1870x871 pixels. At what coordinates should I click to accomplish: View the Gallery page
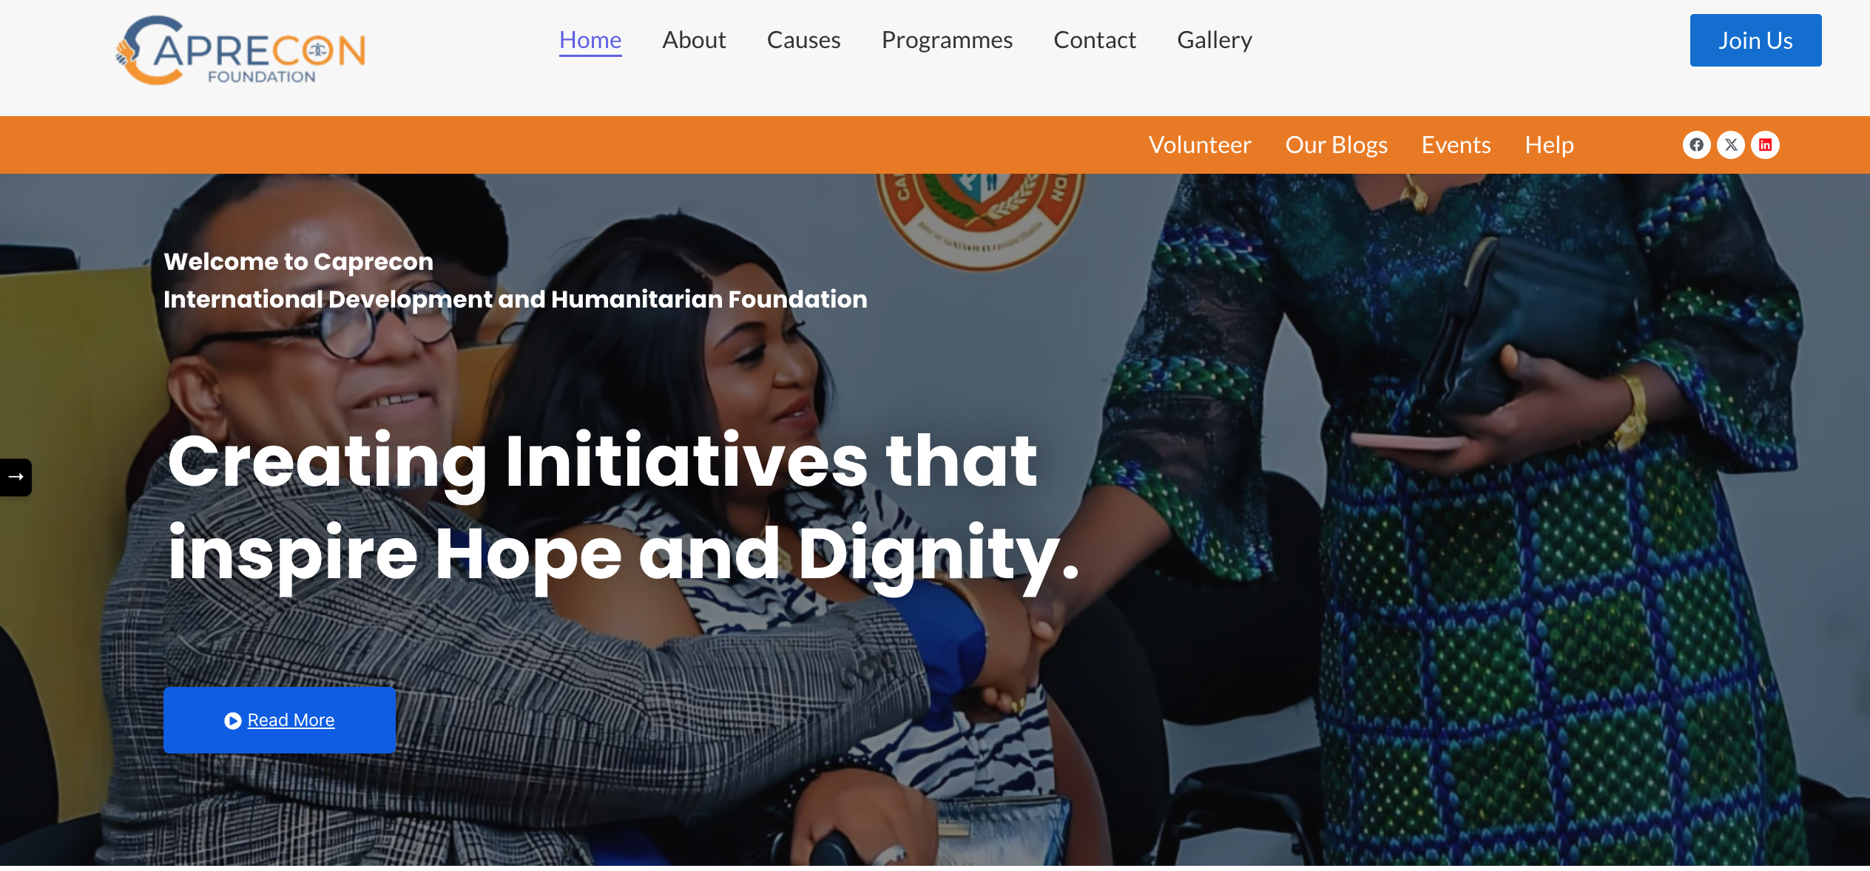pyautogui.click(x=1214, y=40)
